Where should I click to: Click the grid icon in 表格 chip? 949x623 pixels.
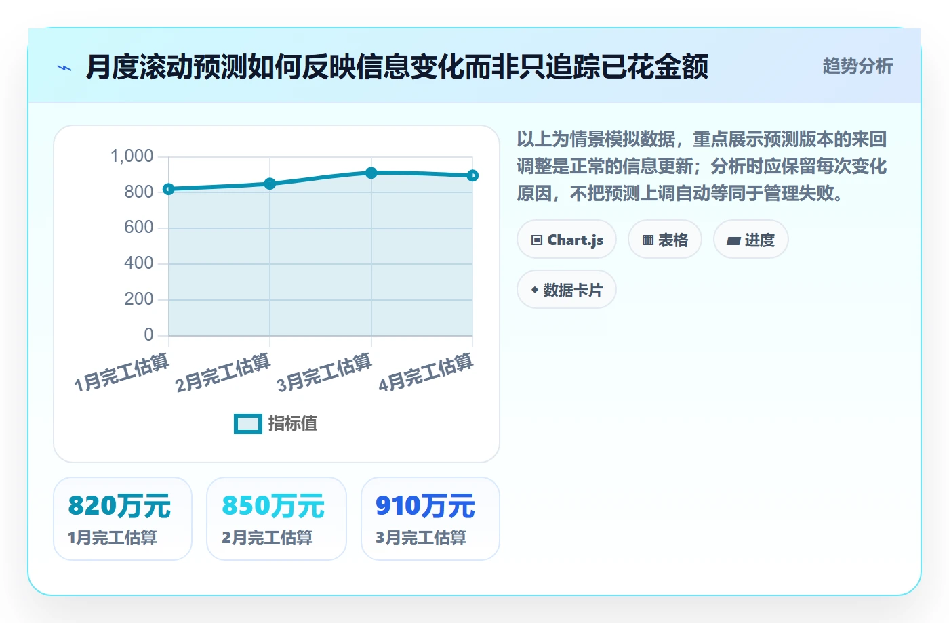pos(648,240)
